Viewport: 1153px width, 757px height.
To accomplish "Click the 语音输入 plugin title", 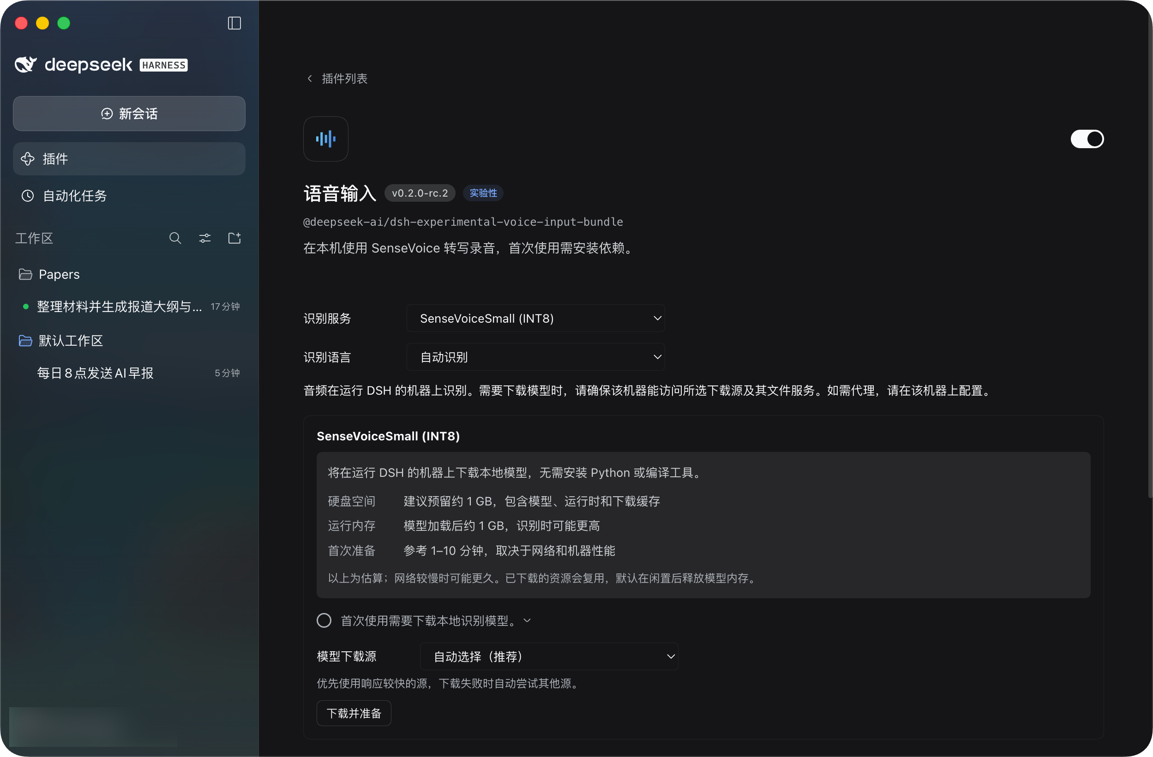I will 340,193.
